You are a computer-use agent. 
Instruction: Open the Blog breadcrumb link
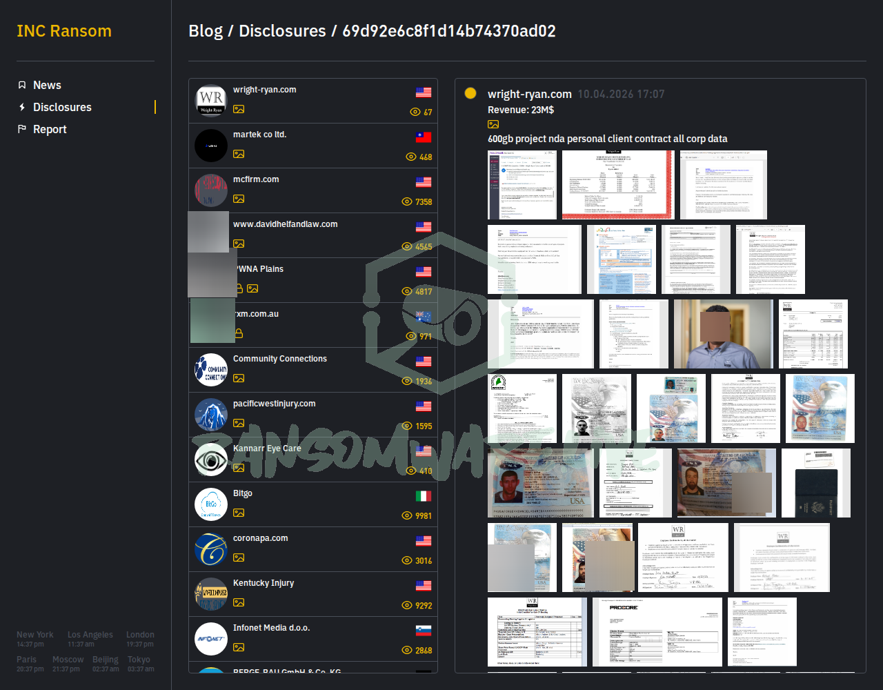point(205,31)
